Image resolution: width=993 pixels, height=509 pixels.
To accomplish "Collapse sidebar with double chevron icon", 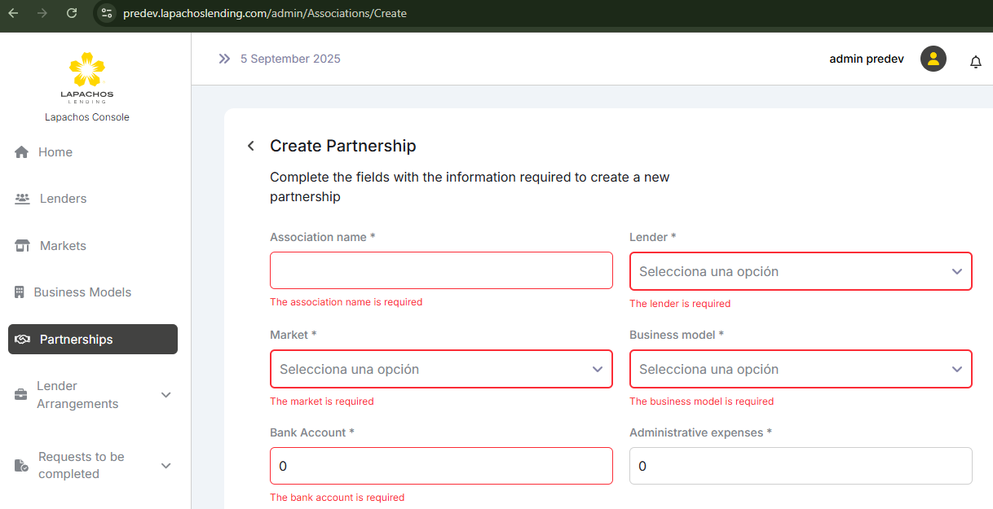I will tap(224, 59).
